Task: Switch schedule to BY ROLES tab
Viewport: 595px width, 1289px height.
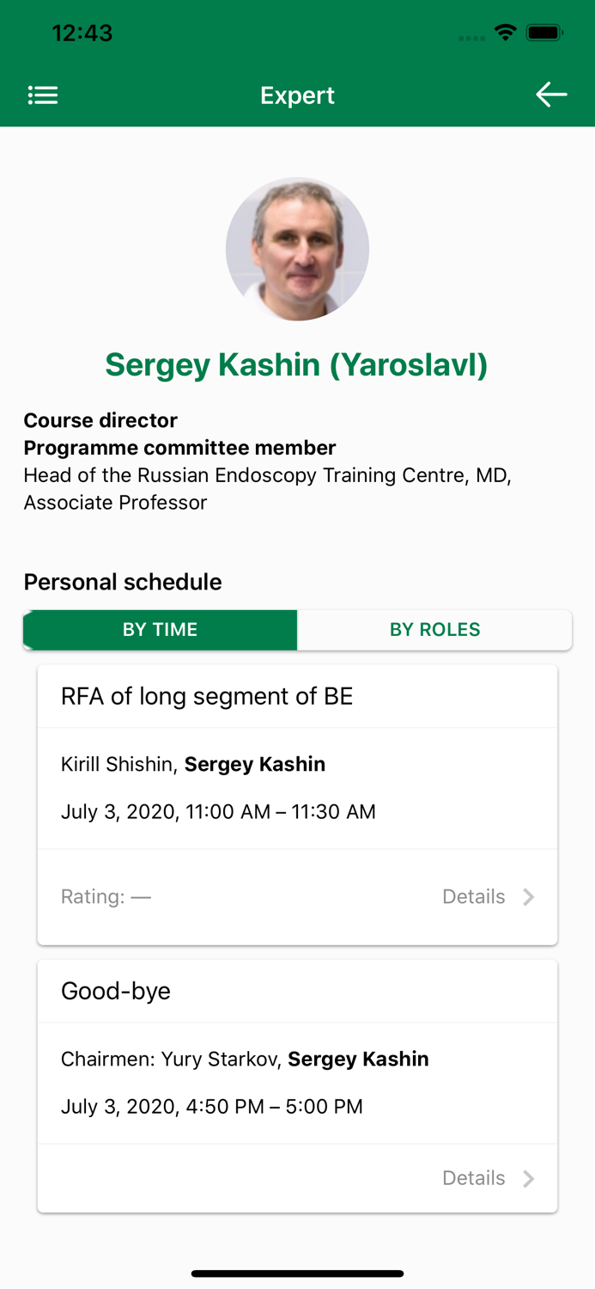Action: point(434,630)
